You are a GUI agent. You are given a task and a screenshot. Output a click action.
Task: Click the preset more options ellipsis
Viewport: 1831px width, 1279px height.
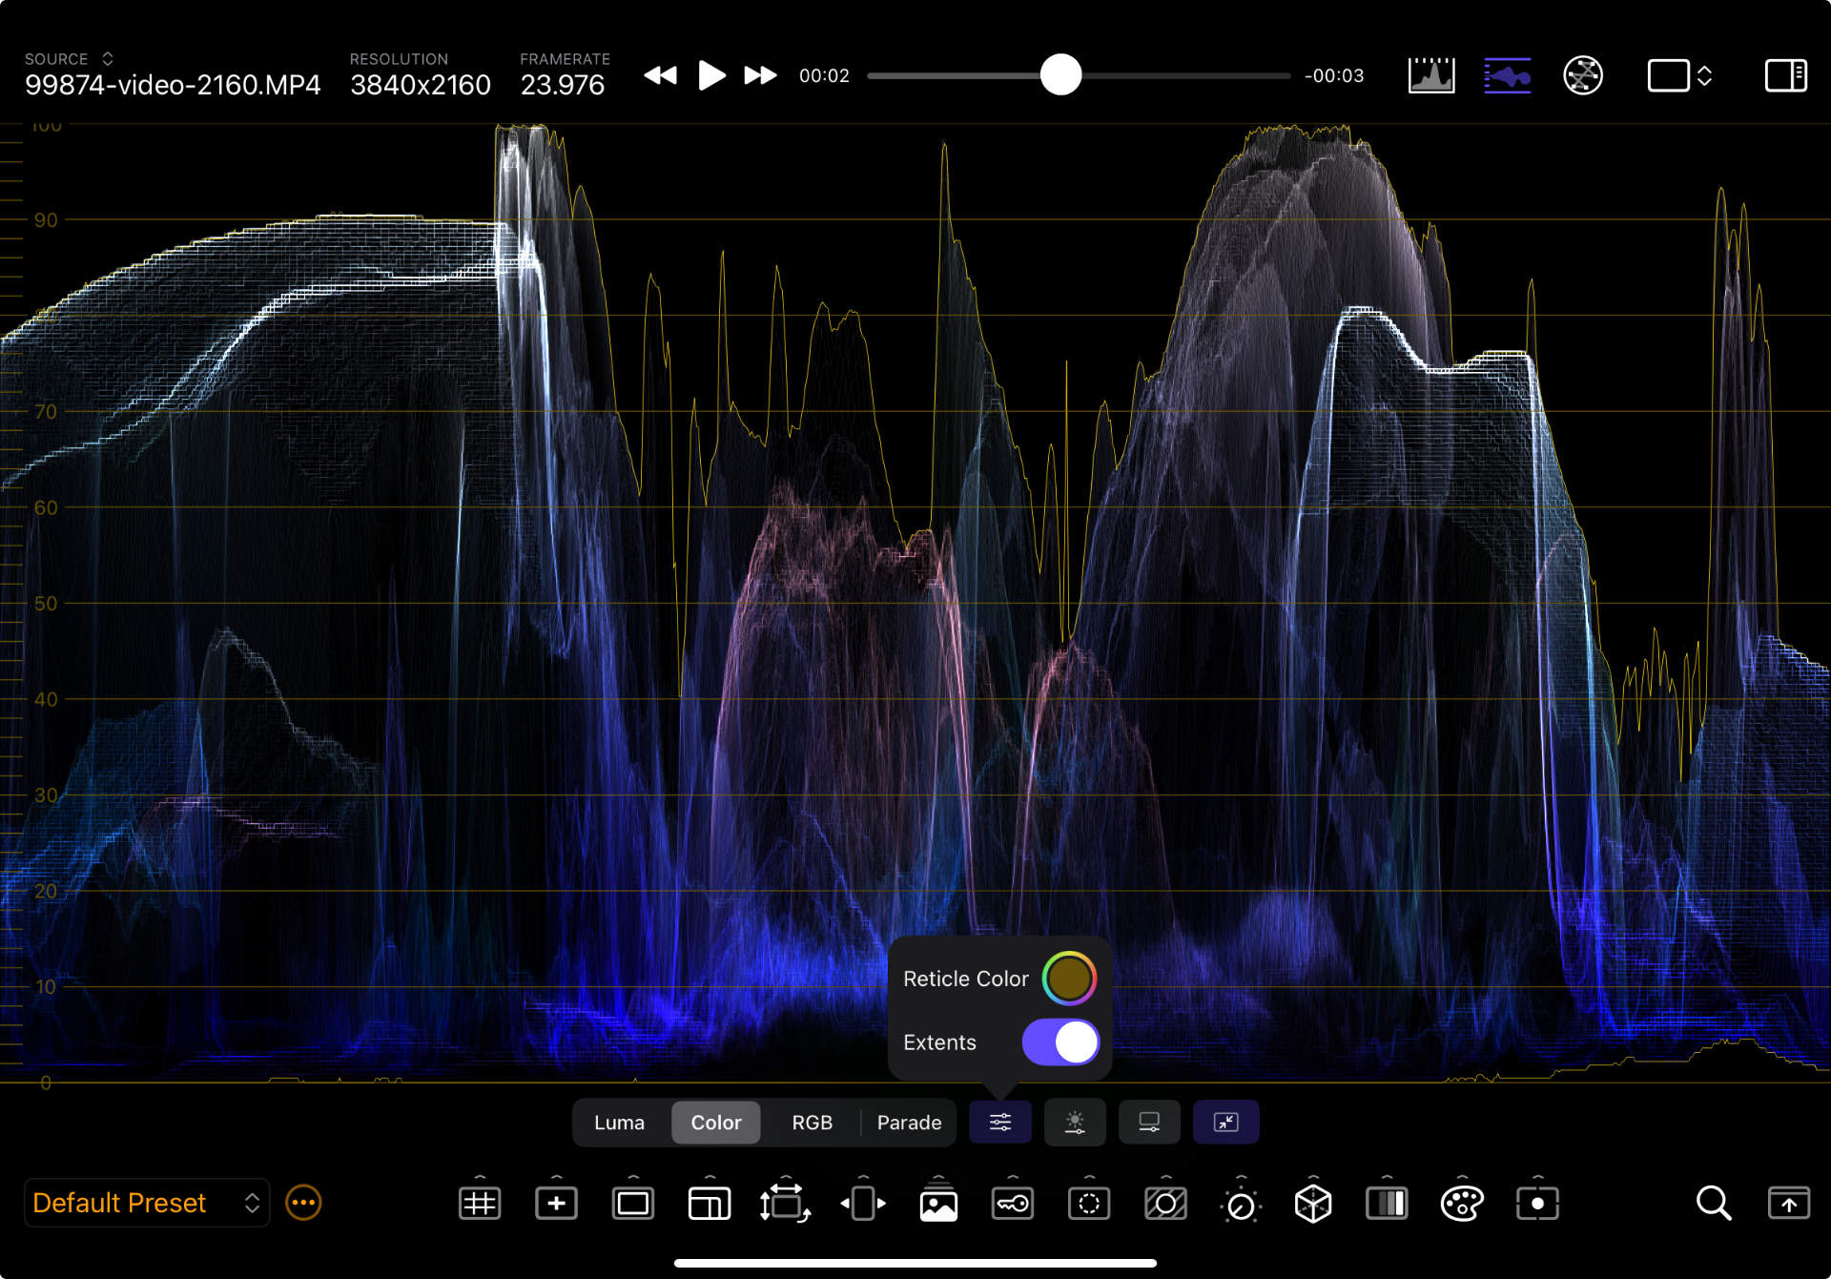(x=303, y=1203)
